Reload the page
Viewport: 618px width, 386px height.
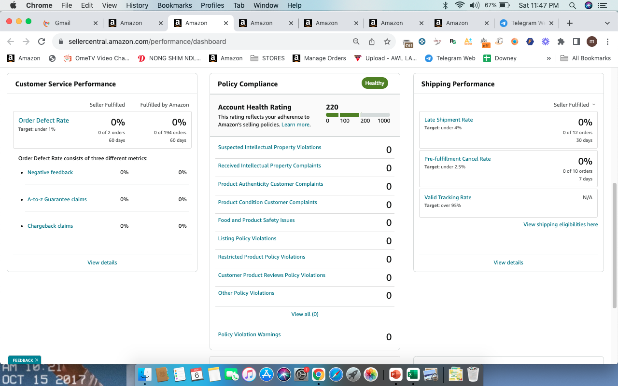[42, 41]
